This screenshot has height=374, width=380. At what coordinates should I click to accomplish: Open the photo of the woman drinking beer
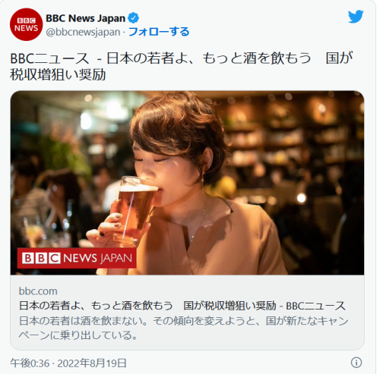tap(187, 183)
